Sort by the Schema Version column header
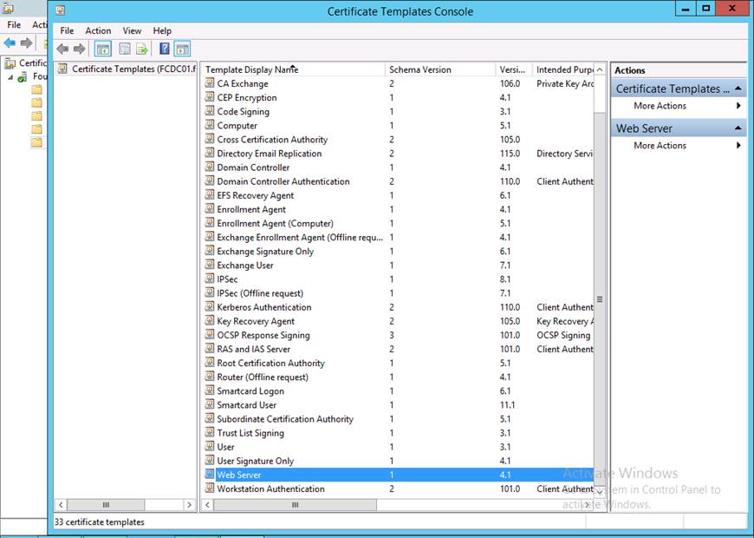This screenshot has width=754, height=538. tap(420, 69)
